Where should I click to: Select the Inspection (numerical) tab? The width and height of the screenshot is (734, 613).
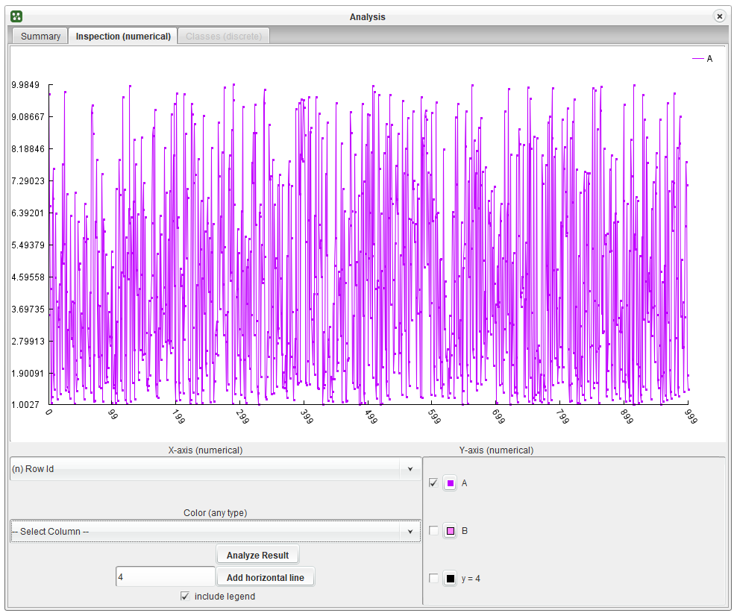click(123, 36)
